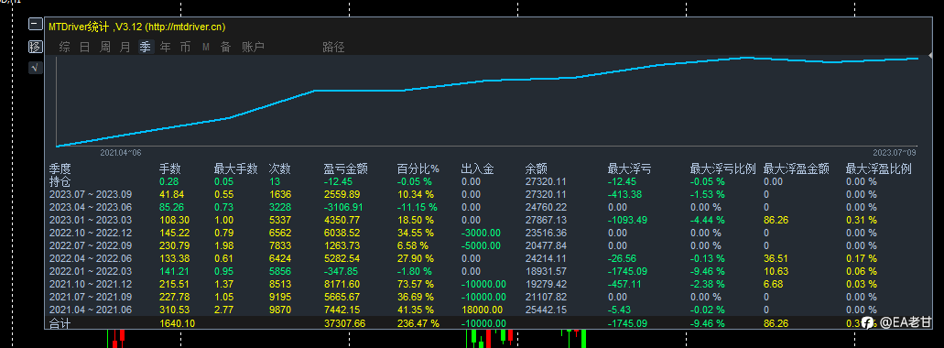Screen dimensions: 944x348
Task: Select the 季 quarterly tab
Action: tap(145, 47)
